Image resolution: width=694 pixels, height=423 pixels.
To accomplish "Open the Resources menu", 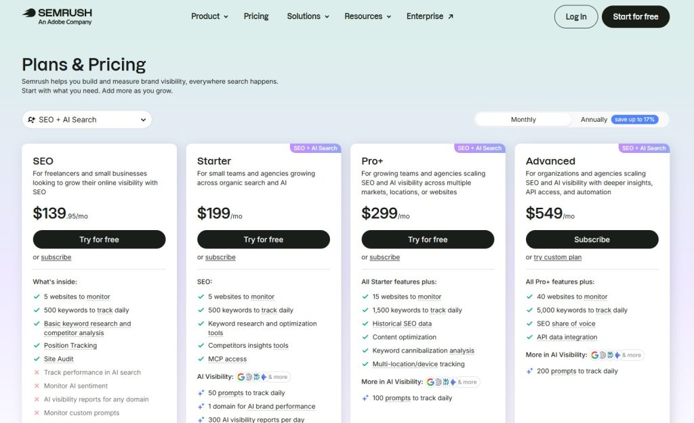I will 367,16.
